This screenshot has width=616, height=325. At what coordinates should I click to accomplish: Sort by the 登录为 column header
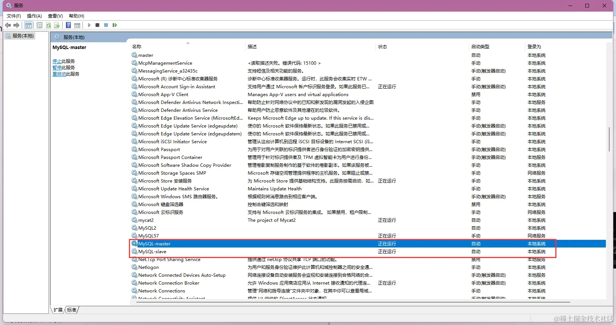pyautogui.click(x=565, y=46)
